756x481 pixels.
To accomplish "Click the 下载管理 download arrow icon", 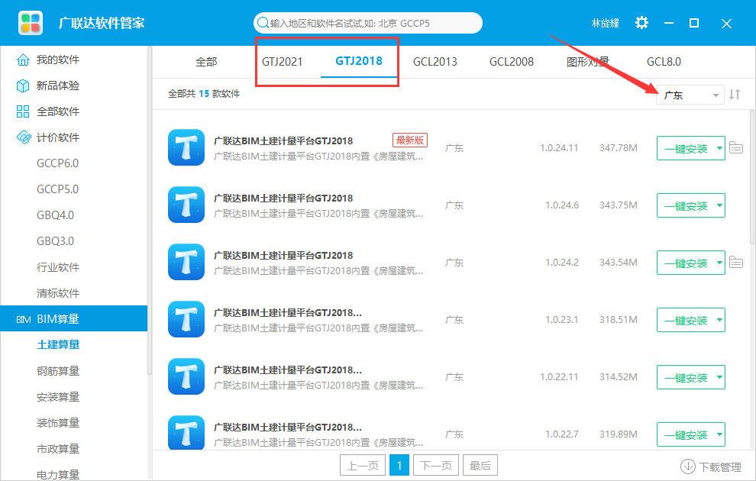I will point(687,466).
